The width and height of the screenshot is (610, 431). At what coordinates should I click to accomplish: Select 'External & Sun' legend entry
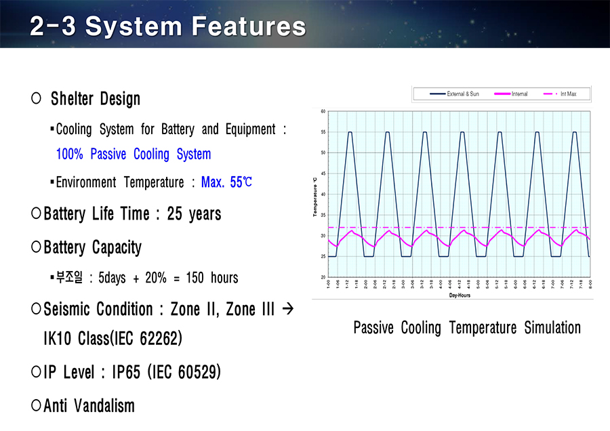click(454, 94)
